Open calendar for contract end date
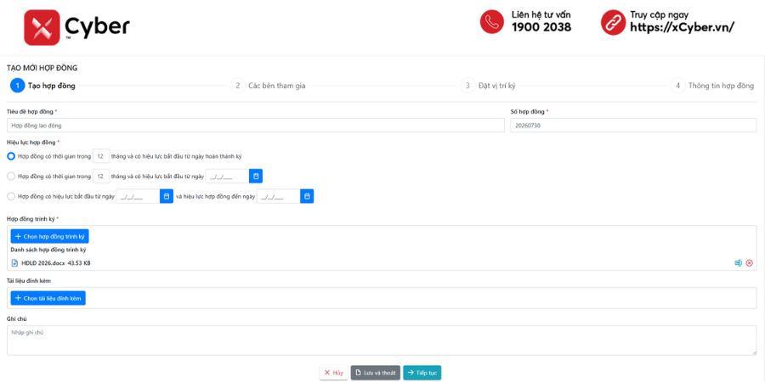 pos(307,196)
